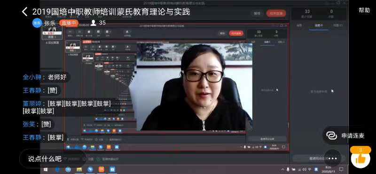The height and width of the screenshot is (174, 376).
Task: Select the tab right of 连麦
Action: click(x=337, y=25)
